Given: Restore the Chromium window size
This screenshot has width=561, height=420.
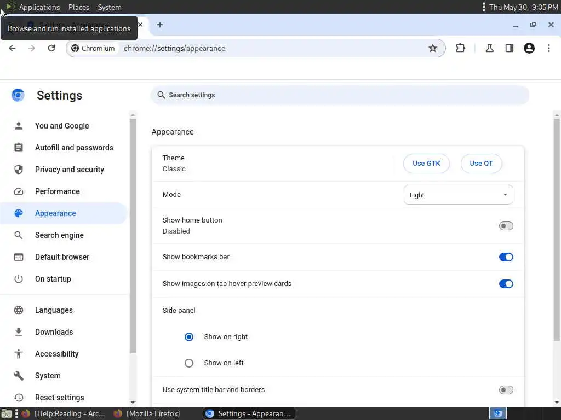Looking at the screenshot, I should (x=533, y=25).
